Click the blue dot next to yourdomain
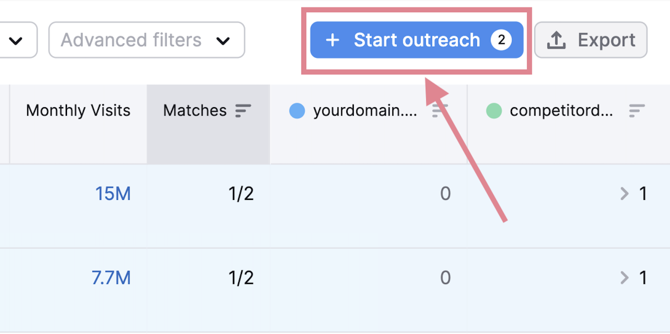The image size is (670, 334). coord(297,111)
